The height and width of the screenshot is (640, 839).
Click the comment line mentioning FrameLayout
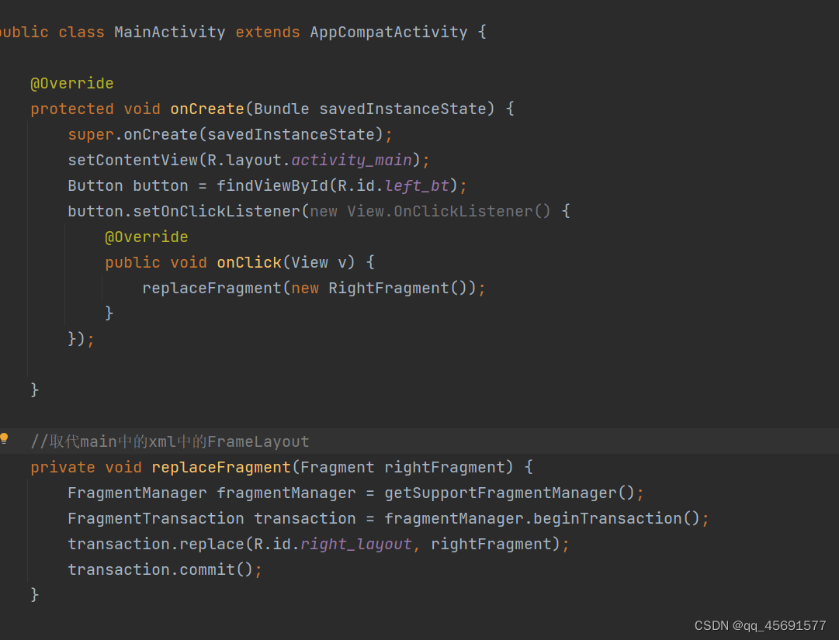(170, 441)
